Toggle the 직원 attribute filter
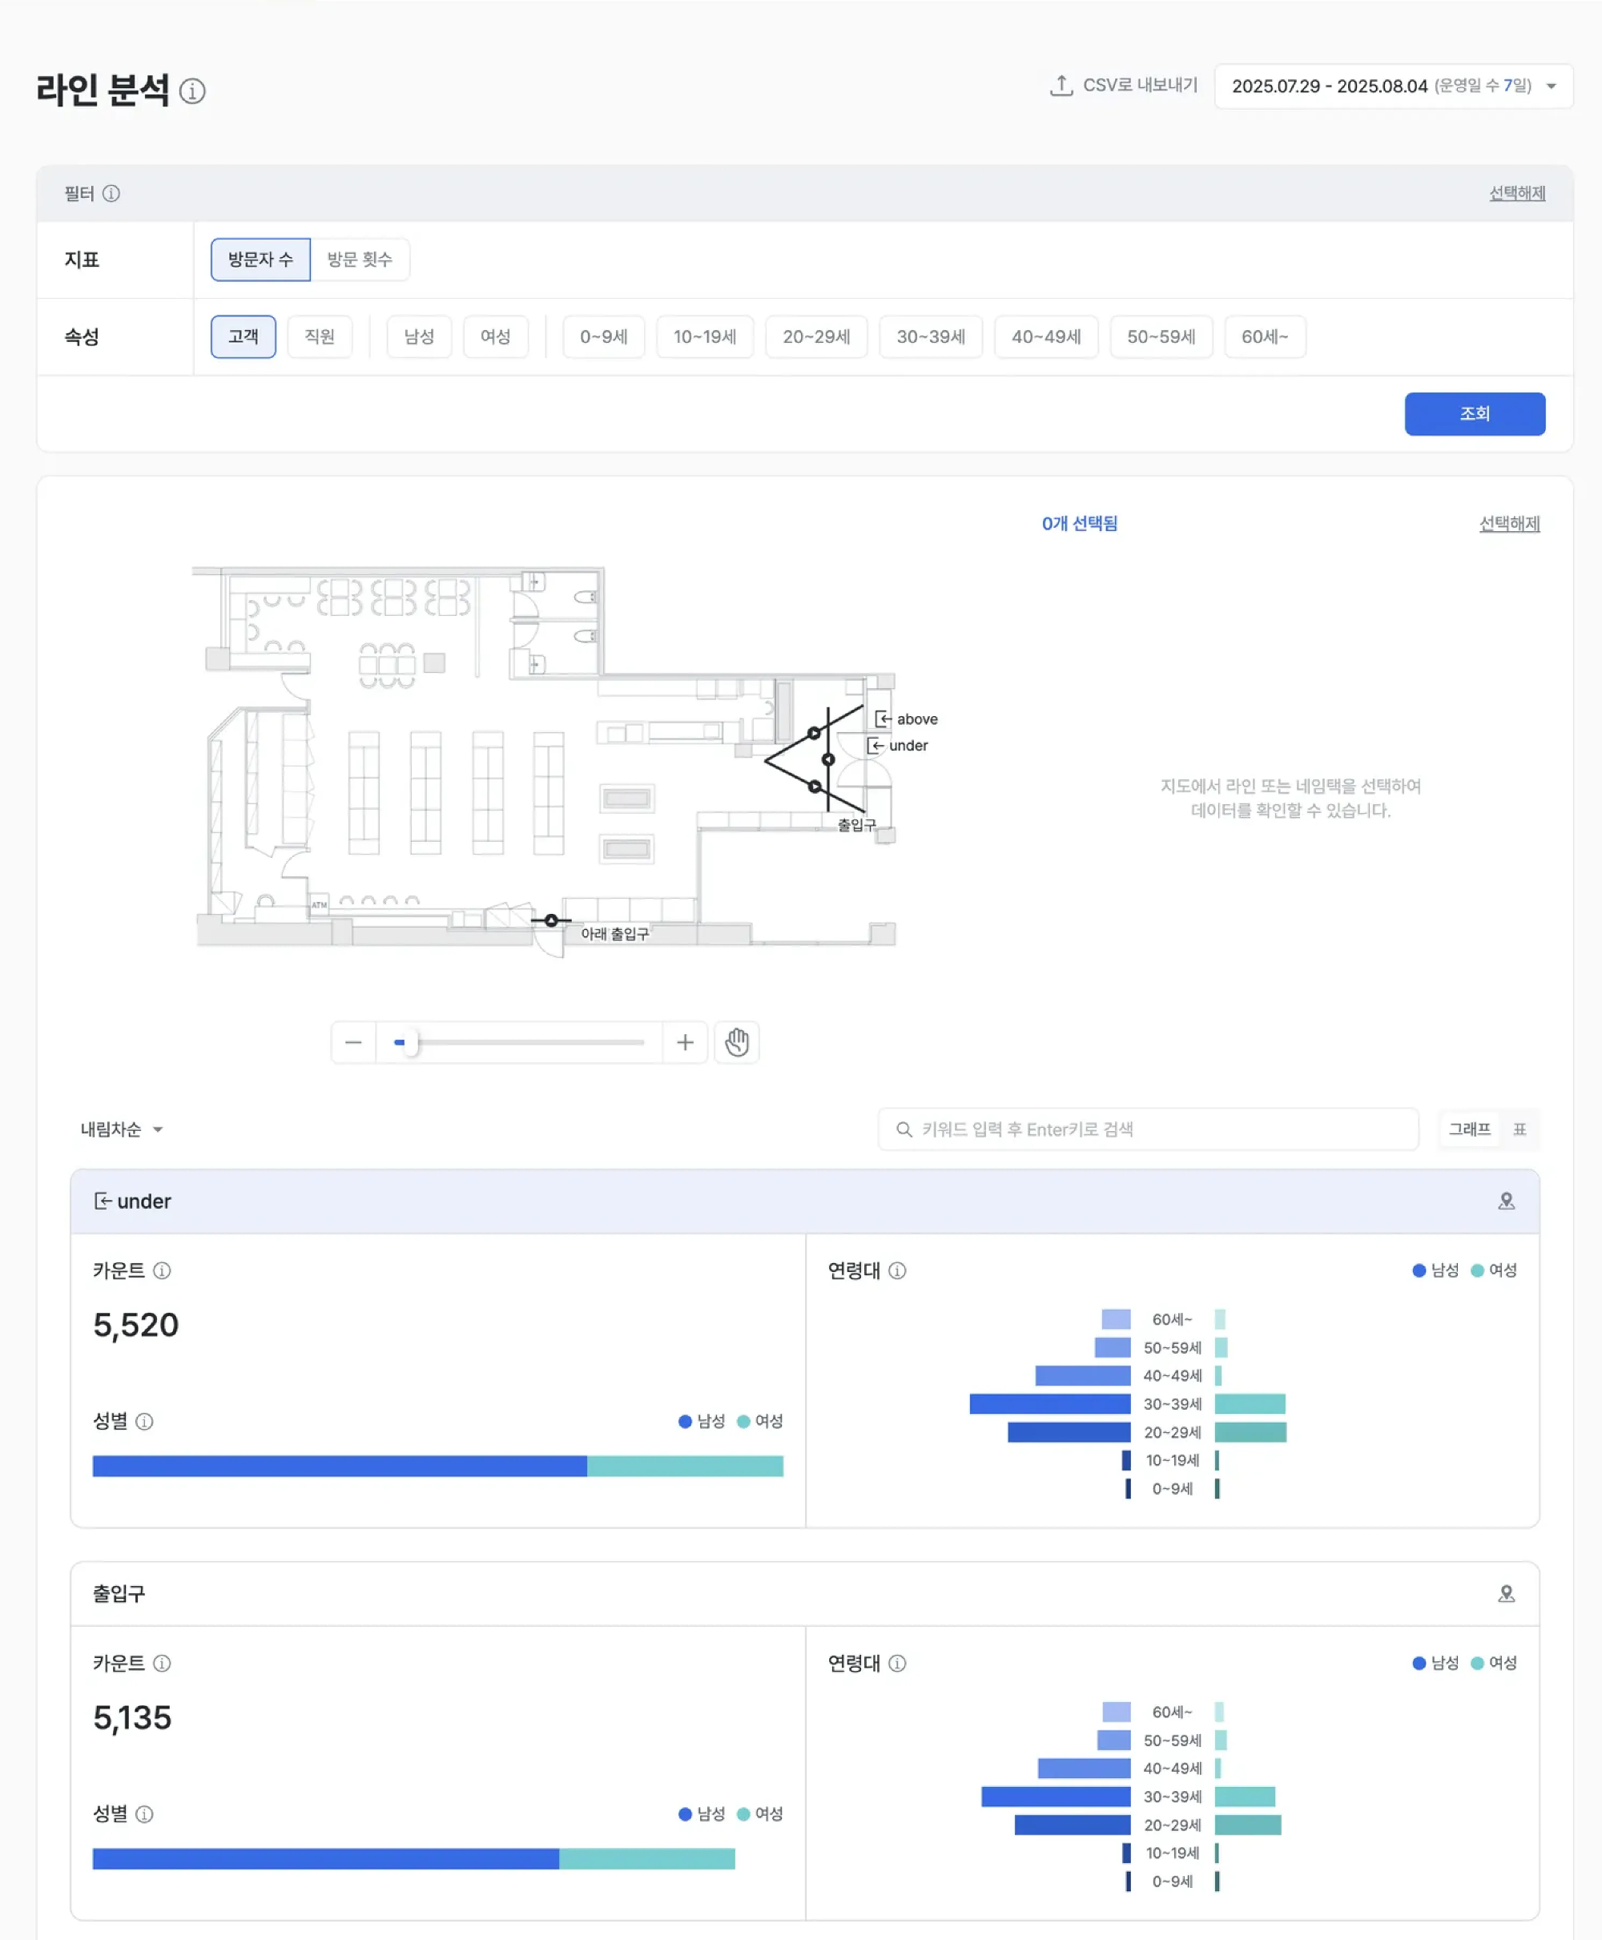1602x1940 pixels. [x=320, y=337]
